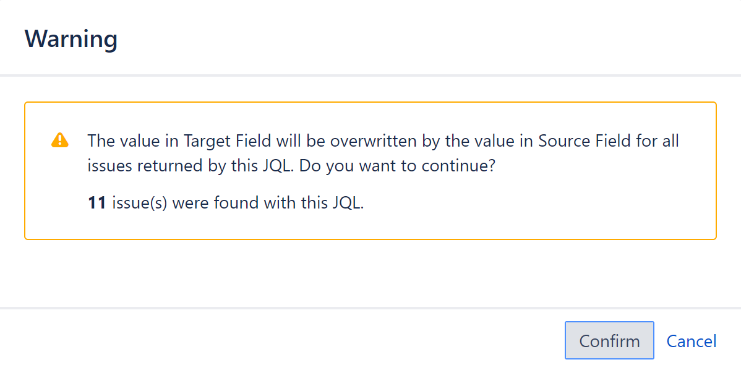Click the divider line below the Warning heading
This screenshot has width=741, height=370.
point(370,74)
